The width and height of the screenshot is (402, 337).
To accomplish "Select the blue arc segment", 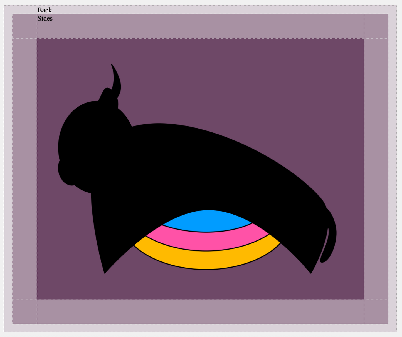I will point(208,221).
